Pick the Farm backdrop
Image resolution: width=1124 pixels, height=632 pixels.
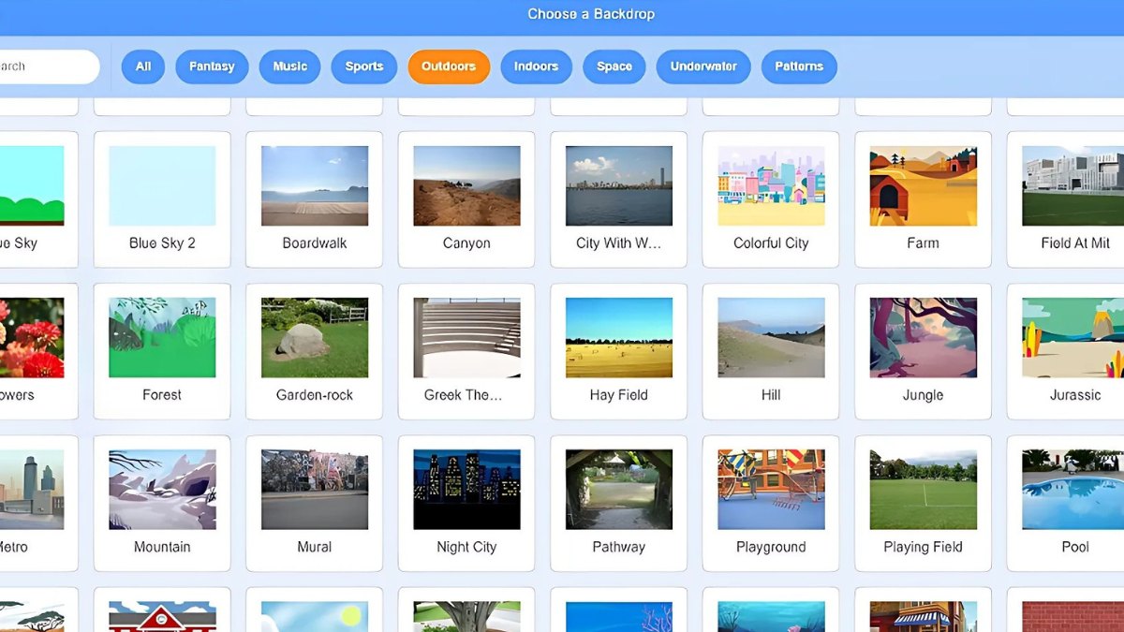pyautogui.click(x=923, y=199)
